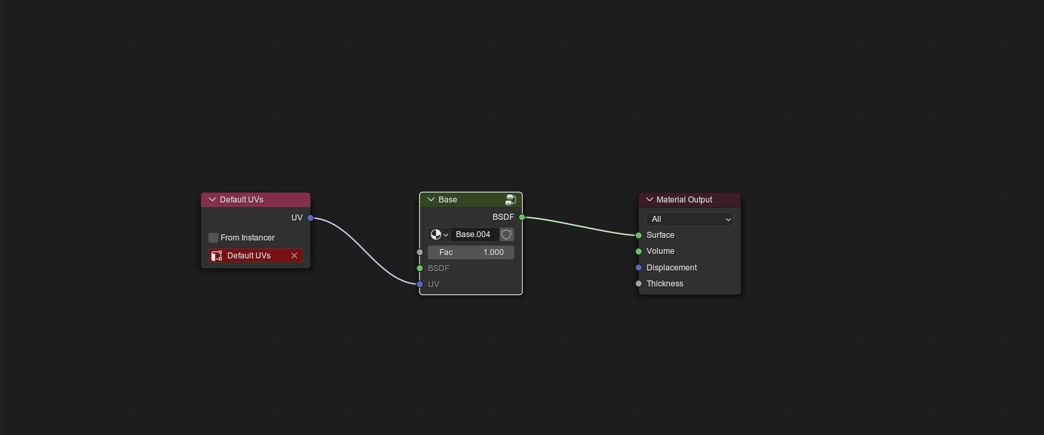Collapse the Base group node
Image resolution: width=1044 pixels, height=435 pixels.
tap(431, 200)
